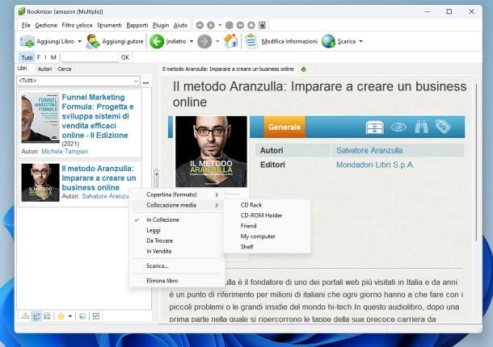This screenshot has height=347, width=493.
Task: Click the Aggiungi Libro book icon
Action: [27, 41]
